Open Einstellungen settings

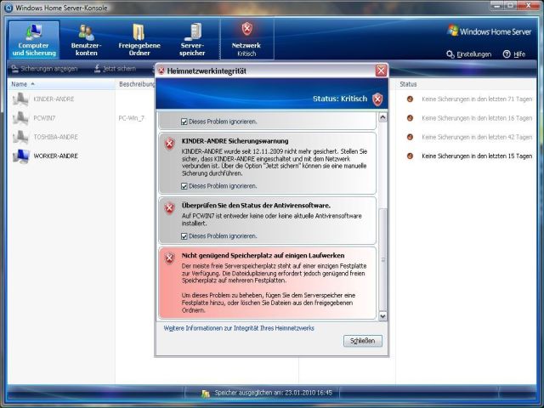click(x=469, y=54)
